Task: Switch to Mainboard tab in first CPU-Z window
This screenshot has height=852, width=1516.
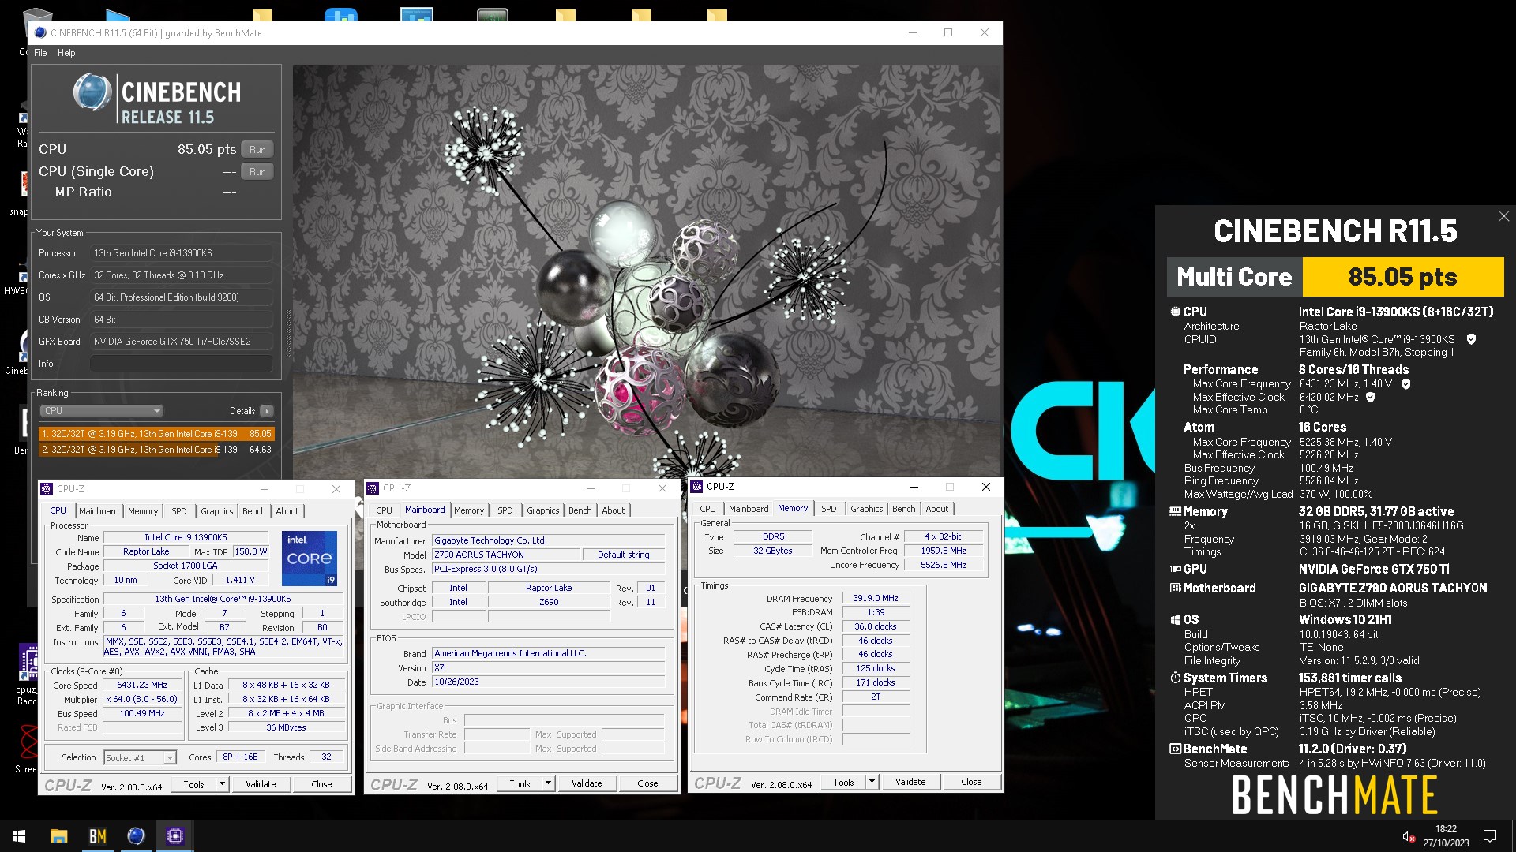Action: click(99, 511)
